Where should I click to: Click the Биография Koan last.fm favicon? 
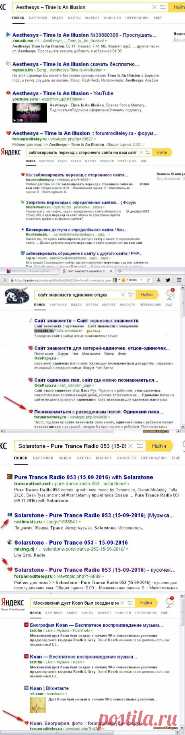27,625
